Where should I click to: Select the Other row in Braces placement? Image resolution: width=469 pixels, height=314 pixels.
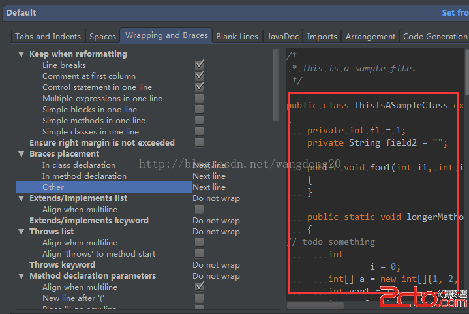[104, 187]
